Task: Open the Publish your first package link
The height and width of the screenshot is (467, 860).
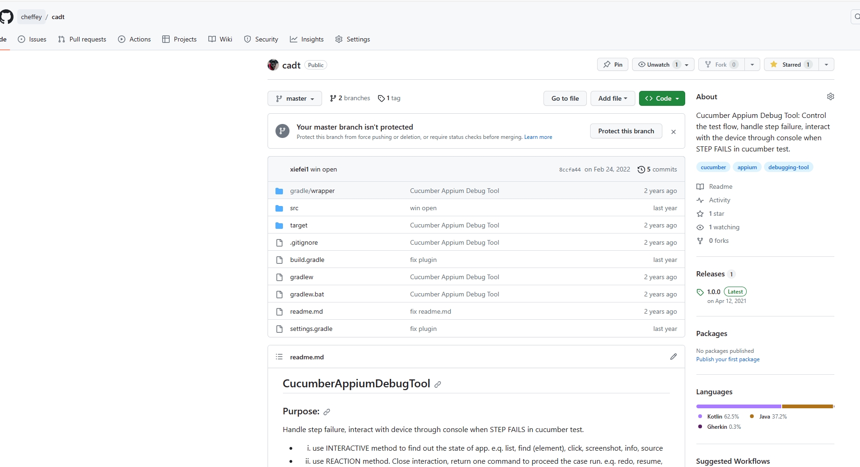Action: tap(728, 359)
